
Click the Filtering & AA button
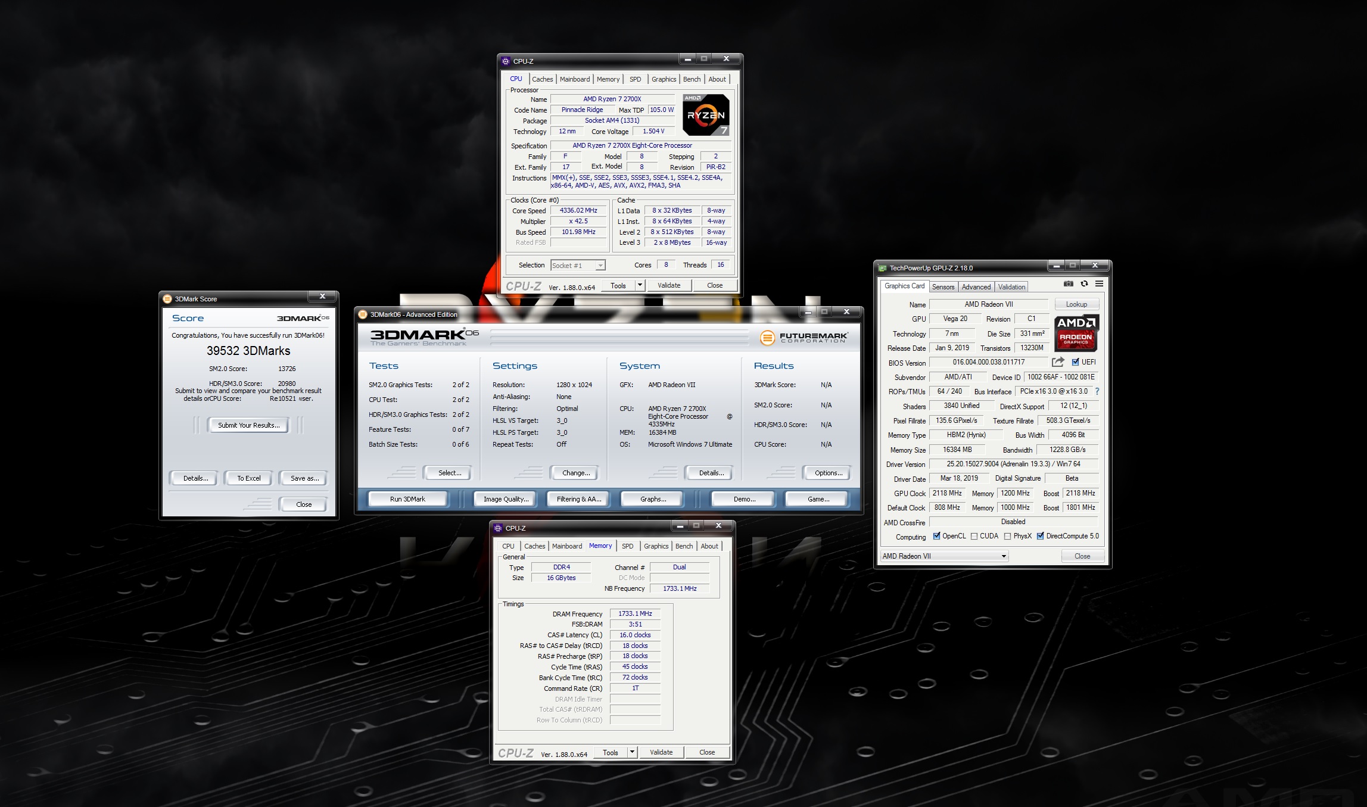coord(578,499)
